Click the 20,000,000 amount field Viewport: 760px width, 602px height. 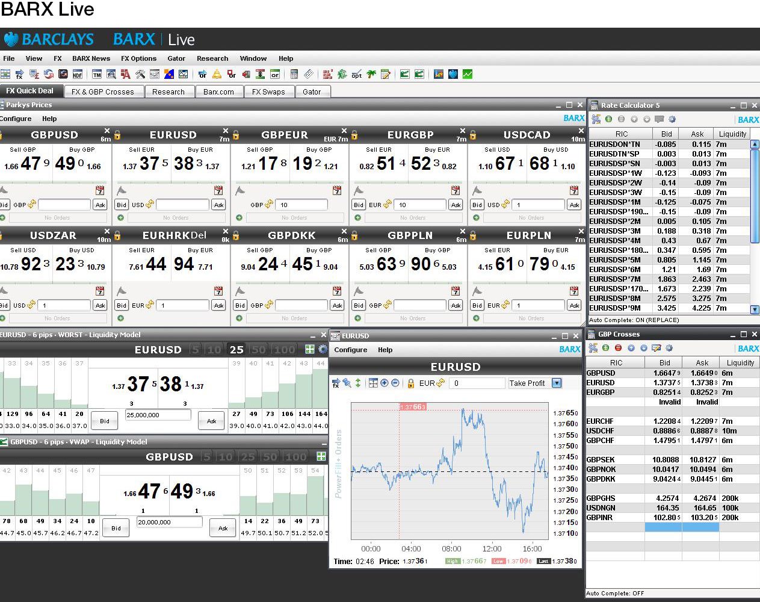(169, 522)
